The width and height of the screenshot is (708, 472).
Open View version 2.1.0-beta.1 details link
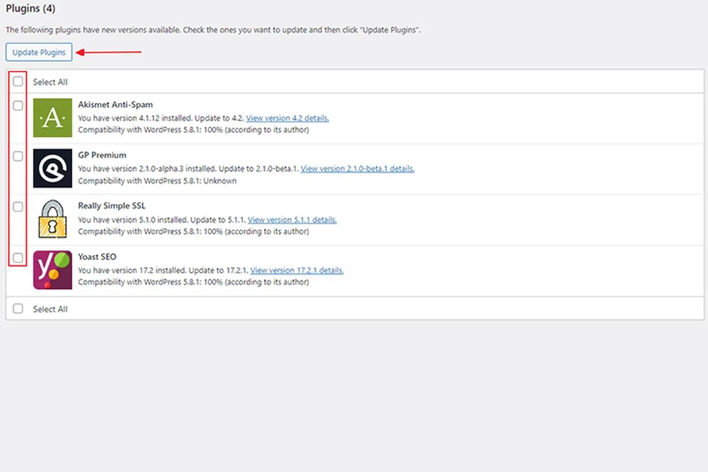pos(357,169)
